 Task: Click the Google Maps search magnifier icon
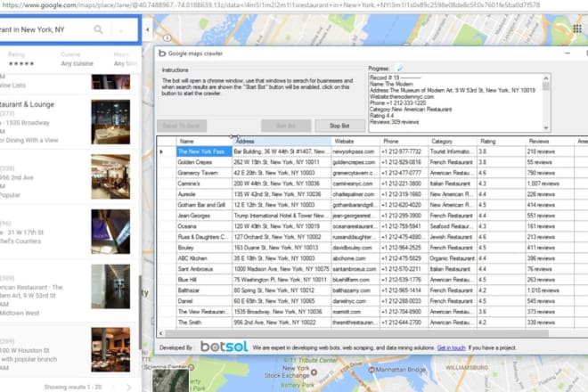98,29
